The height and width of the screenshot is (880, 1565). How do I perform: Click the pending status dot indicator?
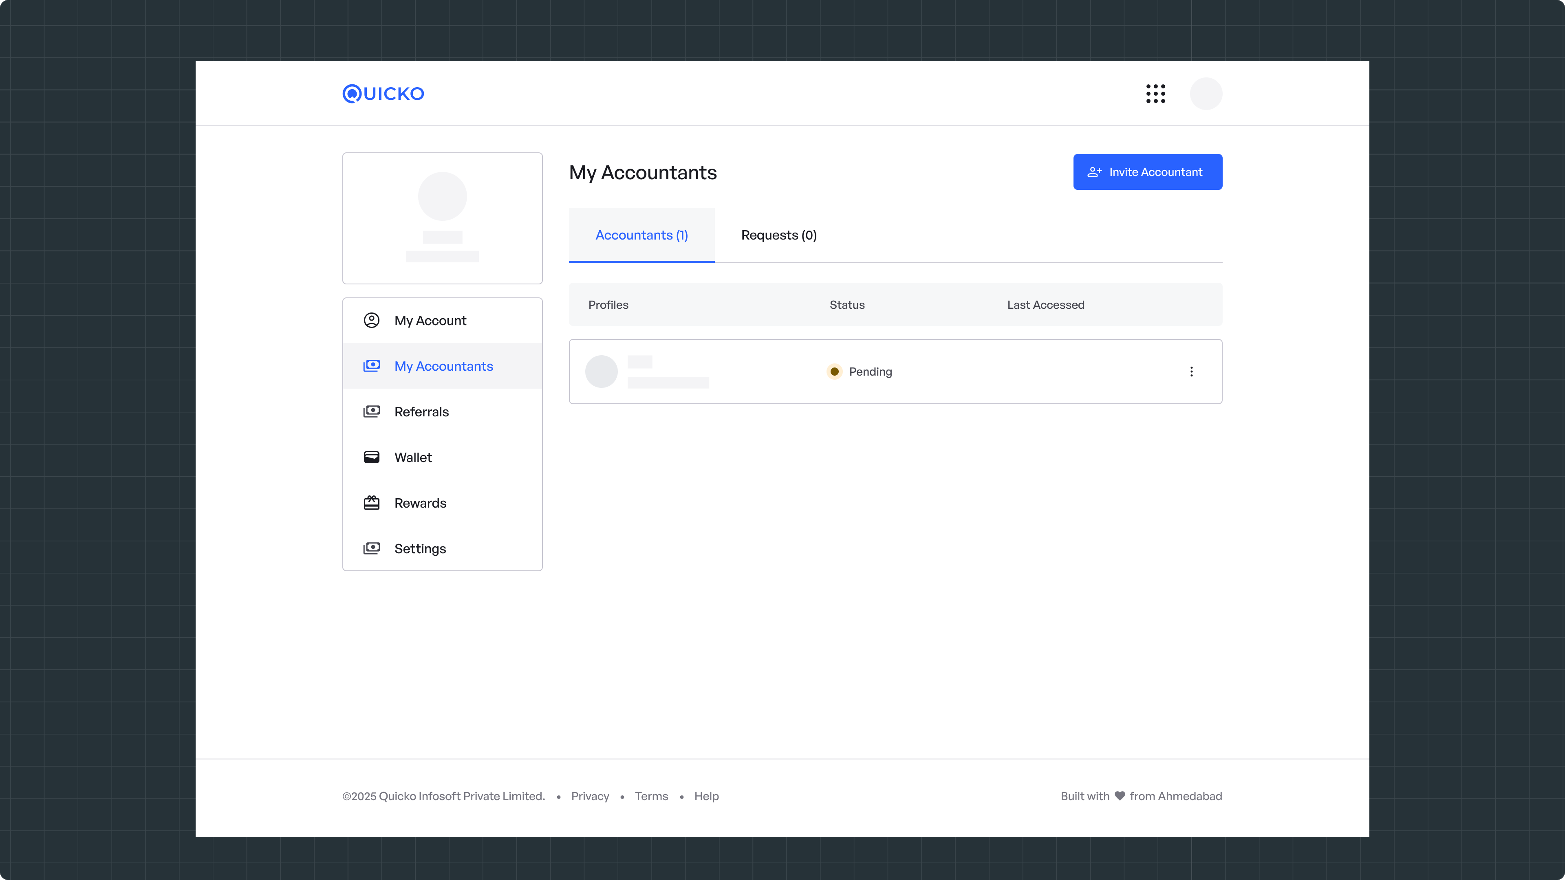835,371
